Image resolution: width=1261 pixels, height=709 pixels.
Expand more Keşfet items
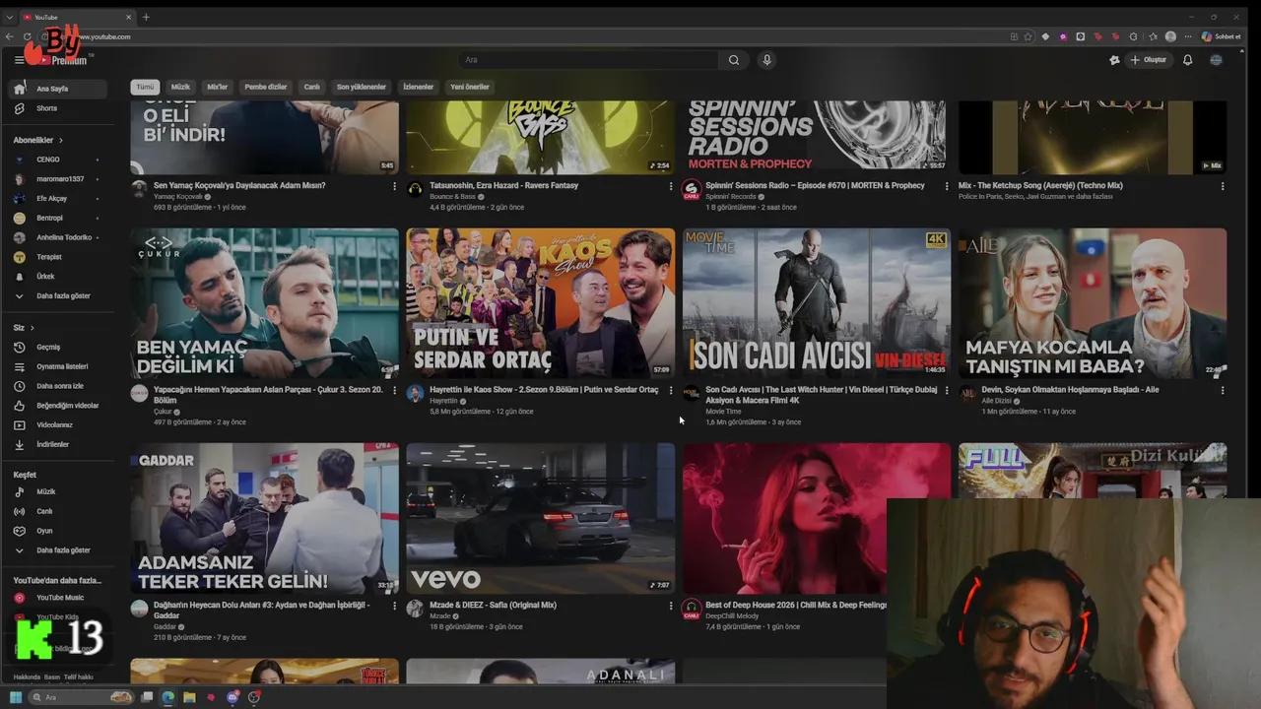coord(59,550)
